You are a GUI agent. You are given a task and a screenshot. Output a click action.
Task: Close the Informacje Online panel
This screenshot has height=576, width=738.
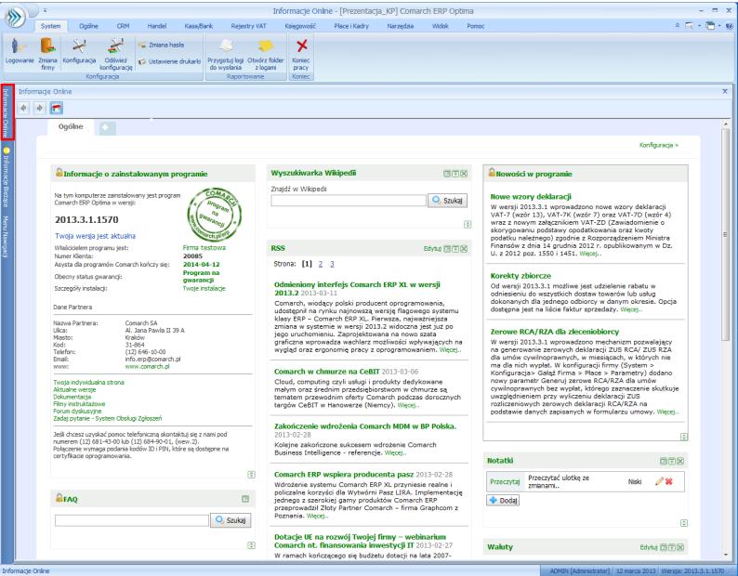(x=725, y=91)
